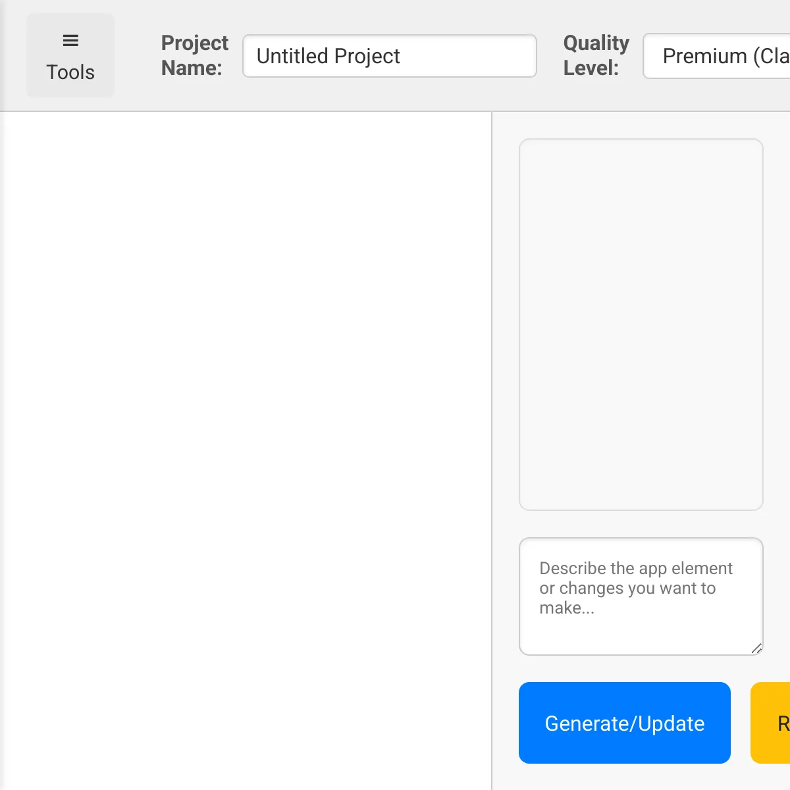Click the sidebar gap above the chat history

tap(641, 125)
